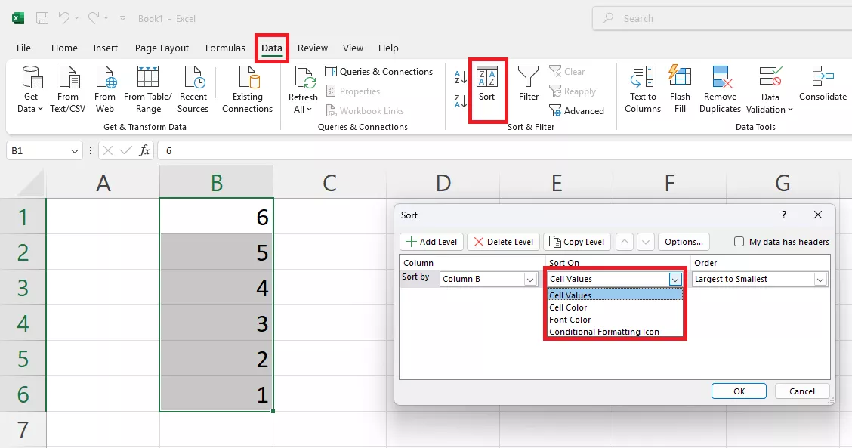Open the Page Layout tab
Viewport: 852px width, 448px height.
162,48
